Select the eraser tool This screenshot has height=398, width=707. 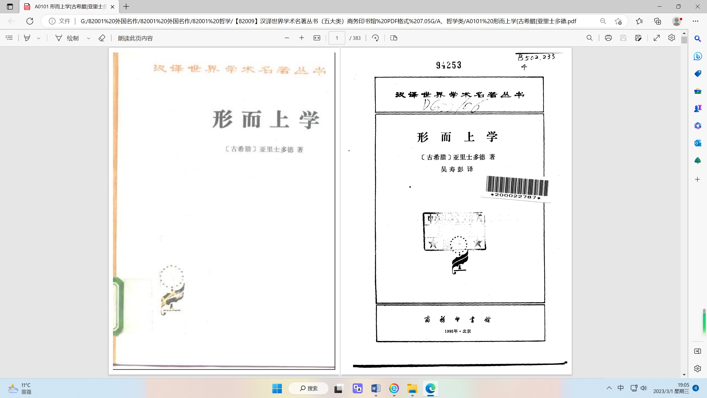[x=102, y=38]
